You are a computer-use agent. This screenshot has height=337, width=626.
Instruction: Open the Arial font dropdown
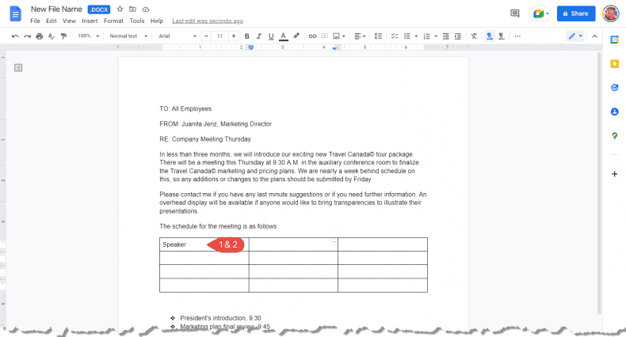tap(173, 36)
